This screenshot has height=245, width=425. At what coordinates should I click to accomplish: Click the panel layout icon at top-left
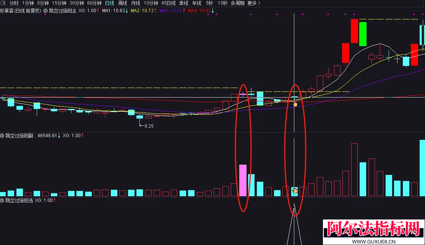pos(3,3)
